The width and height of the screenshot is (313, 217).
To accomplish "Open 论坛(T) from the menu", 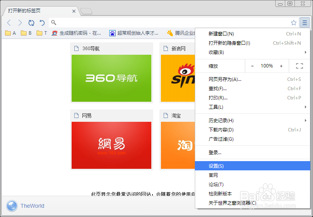I will [253, 184].
